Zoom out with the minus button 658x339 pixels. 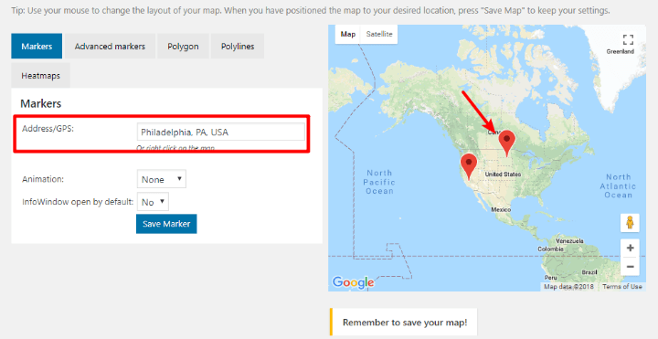coord(630,267)
